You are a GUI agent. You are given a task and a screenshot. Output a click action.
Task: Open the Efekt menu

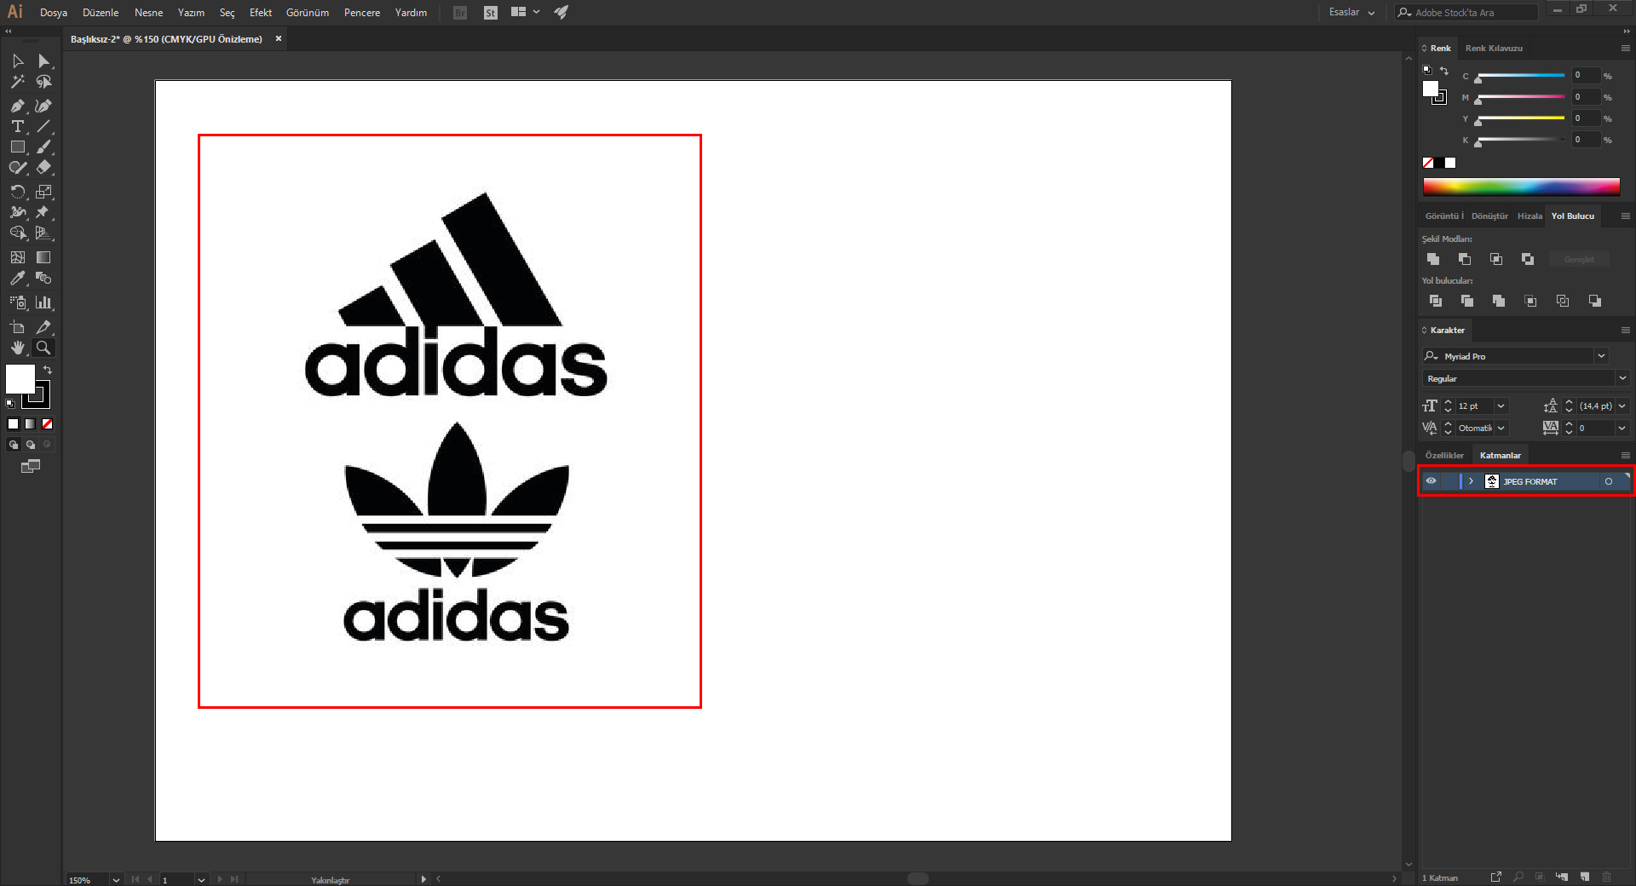coord(261,13)
